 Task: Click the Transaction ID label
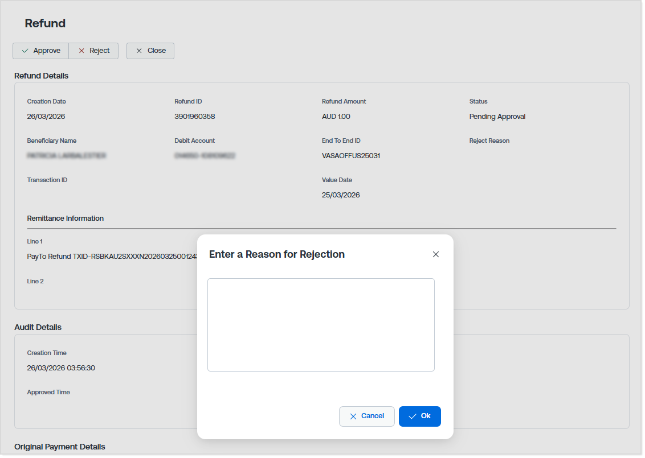tap(47, 180)
